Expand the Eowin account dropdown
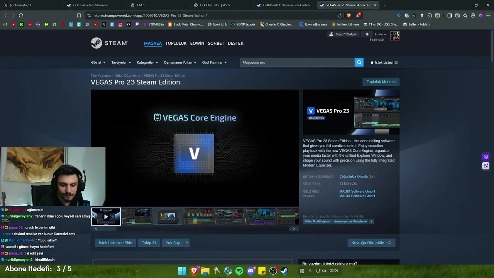 tap(381, 34)
